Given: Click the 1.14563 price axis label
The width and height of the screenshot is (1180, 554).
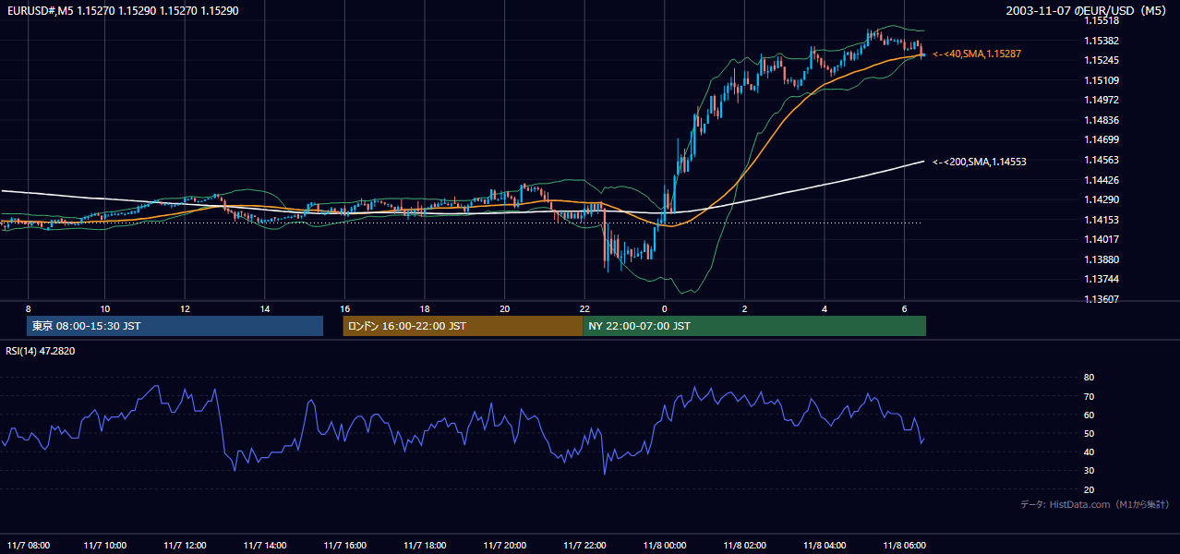Looking at the screenshot, I should tap(1102, 160).
